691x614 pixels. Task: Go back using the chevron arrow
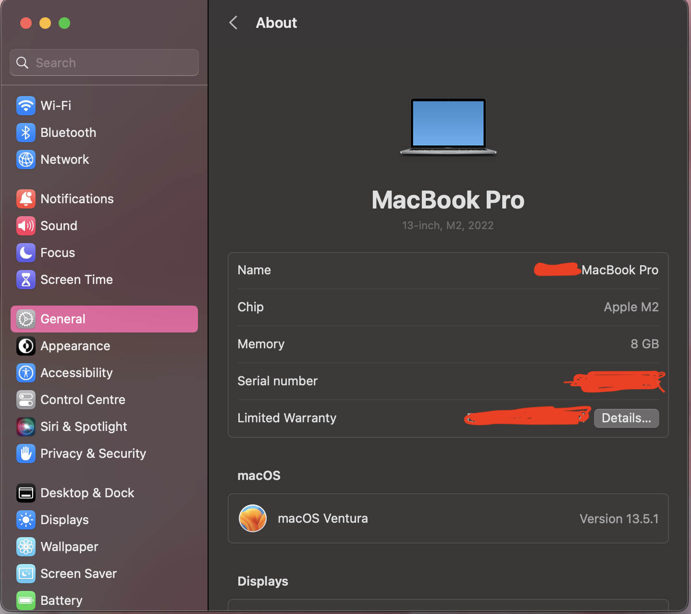pyautogui.click(x=234, y=23)
